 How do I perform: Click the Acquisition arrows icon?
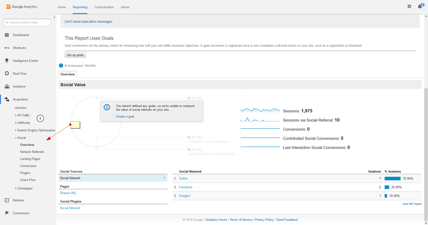point(7,100)
